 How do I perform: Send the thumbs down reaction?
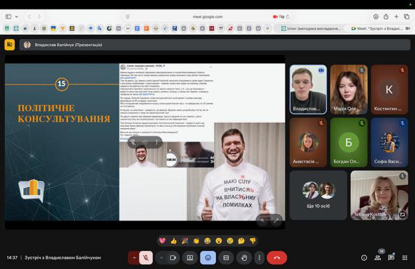pyautogui.click(x=253, y=241)
